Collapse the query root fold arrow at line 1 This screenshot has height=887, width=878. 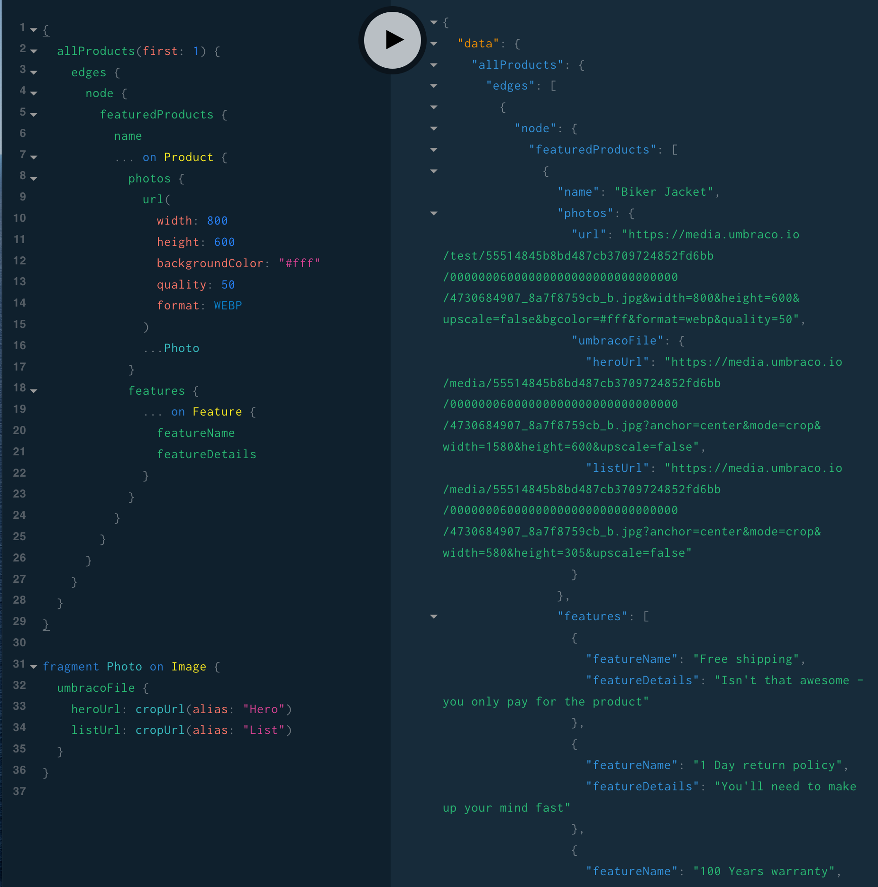(x=34, y=30)
